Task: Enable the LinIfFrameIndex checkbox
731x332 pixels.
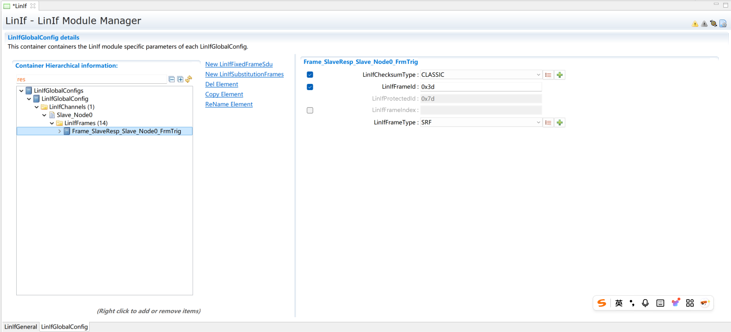Action: click(x=310, y=110)
